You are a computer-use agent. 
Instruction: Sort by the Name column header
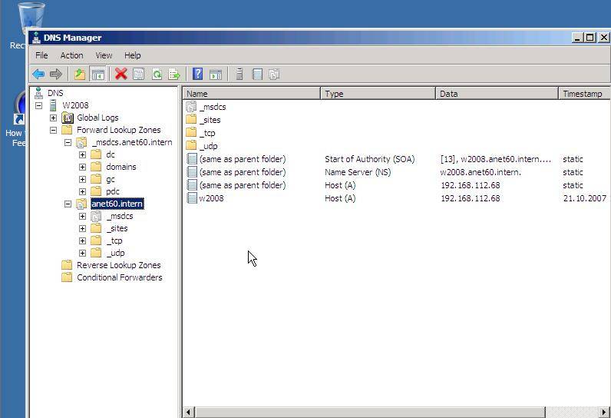click(251, 94)
